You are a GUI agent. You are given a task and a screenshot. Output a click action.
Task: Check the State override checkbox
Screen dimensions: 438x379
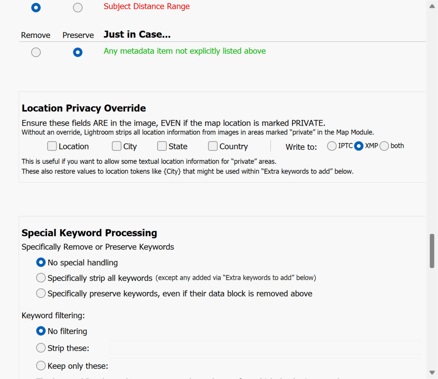(x=162, y=147)
